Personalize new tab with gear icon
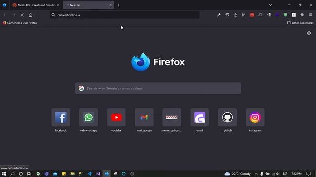 [309, 33]
